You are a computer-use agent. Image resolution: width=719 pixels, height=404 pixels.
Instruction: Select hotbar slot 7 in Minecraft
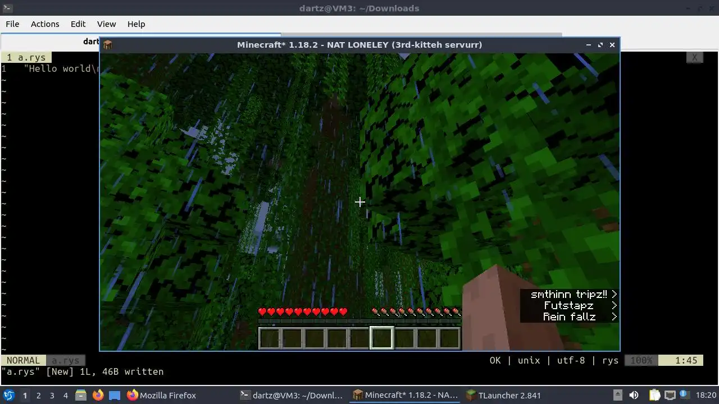pos(404,338)
